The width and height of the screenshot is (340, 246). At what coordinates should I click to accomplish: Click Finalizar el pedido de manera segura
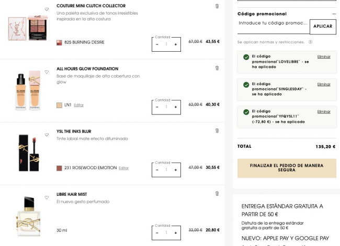coord(287,168)
